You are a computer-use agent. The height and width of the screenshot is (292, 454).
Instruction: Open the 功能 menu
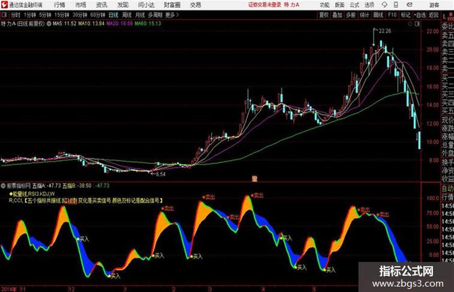[325, 5]
